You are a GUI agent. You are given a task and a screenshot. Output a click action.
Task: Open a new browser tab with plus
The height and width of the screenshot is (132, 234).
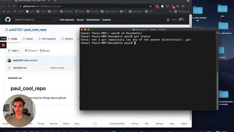(55, 1)
